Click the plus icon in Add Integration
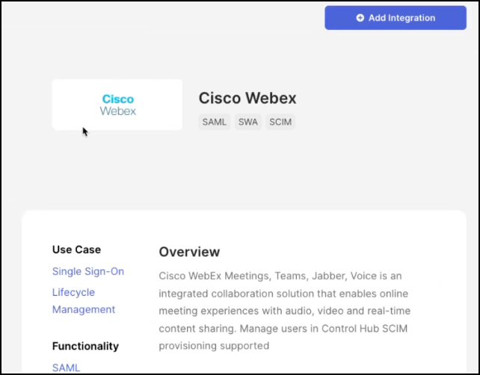The height and width of the screenshot is (375, 480). coord(360,18)
